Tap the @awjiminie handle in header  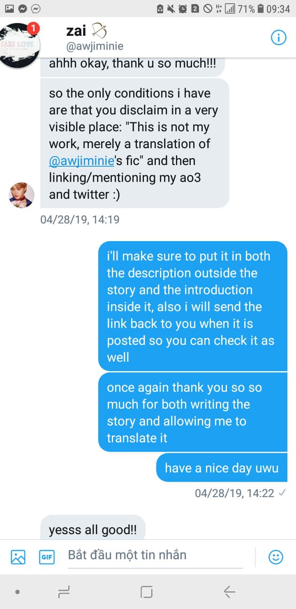pos(95,46)
